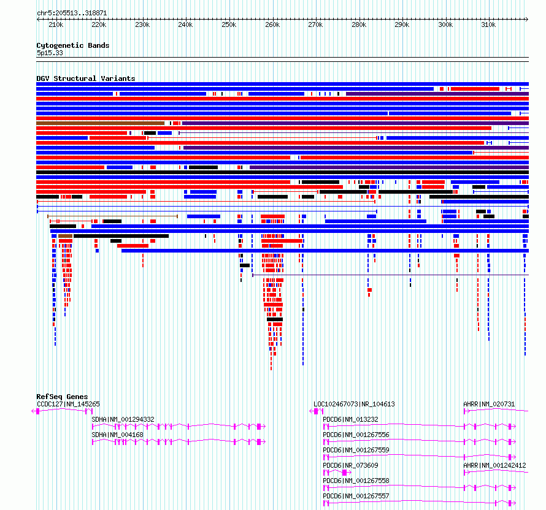The width and height of the screenshot is (546, 510).
Task: Select the PDCD6 NM_013232 transcript glyph
Action: 420,427
